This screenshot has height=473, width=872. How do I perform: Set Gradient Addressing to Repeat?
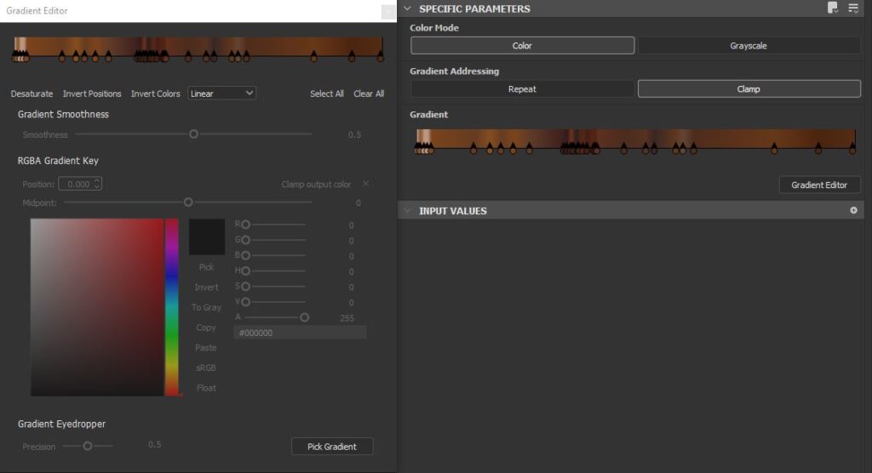(x=522, y=89)
